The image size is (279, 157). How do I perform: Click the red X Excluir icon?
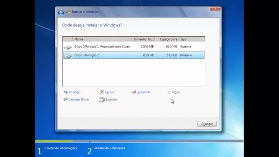tap(102, 92)
